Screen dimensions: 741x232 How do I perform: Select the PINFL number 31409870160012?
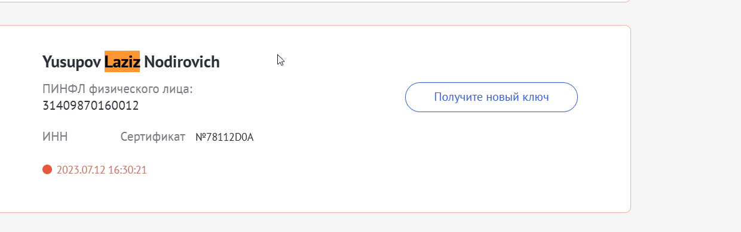coord(91,106)
